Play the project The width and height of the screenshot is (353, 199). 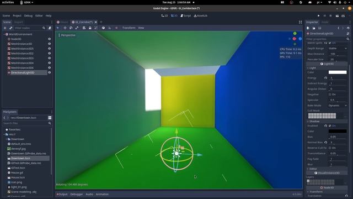click(319, 16)
